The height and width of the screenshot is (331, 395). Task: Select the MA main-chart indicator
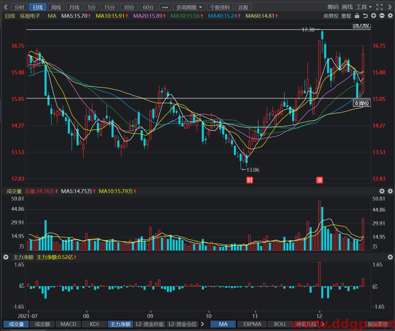[223, 324]
